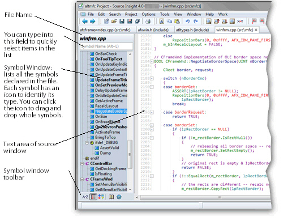Collapse code fold at line 2211

pos(152,176)
